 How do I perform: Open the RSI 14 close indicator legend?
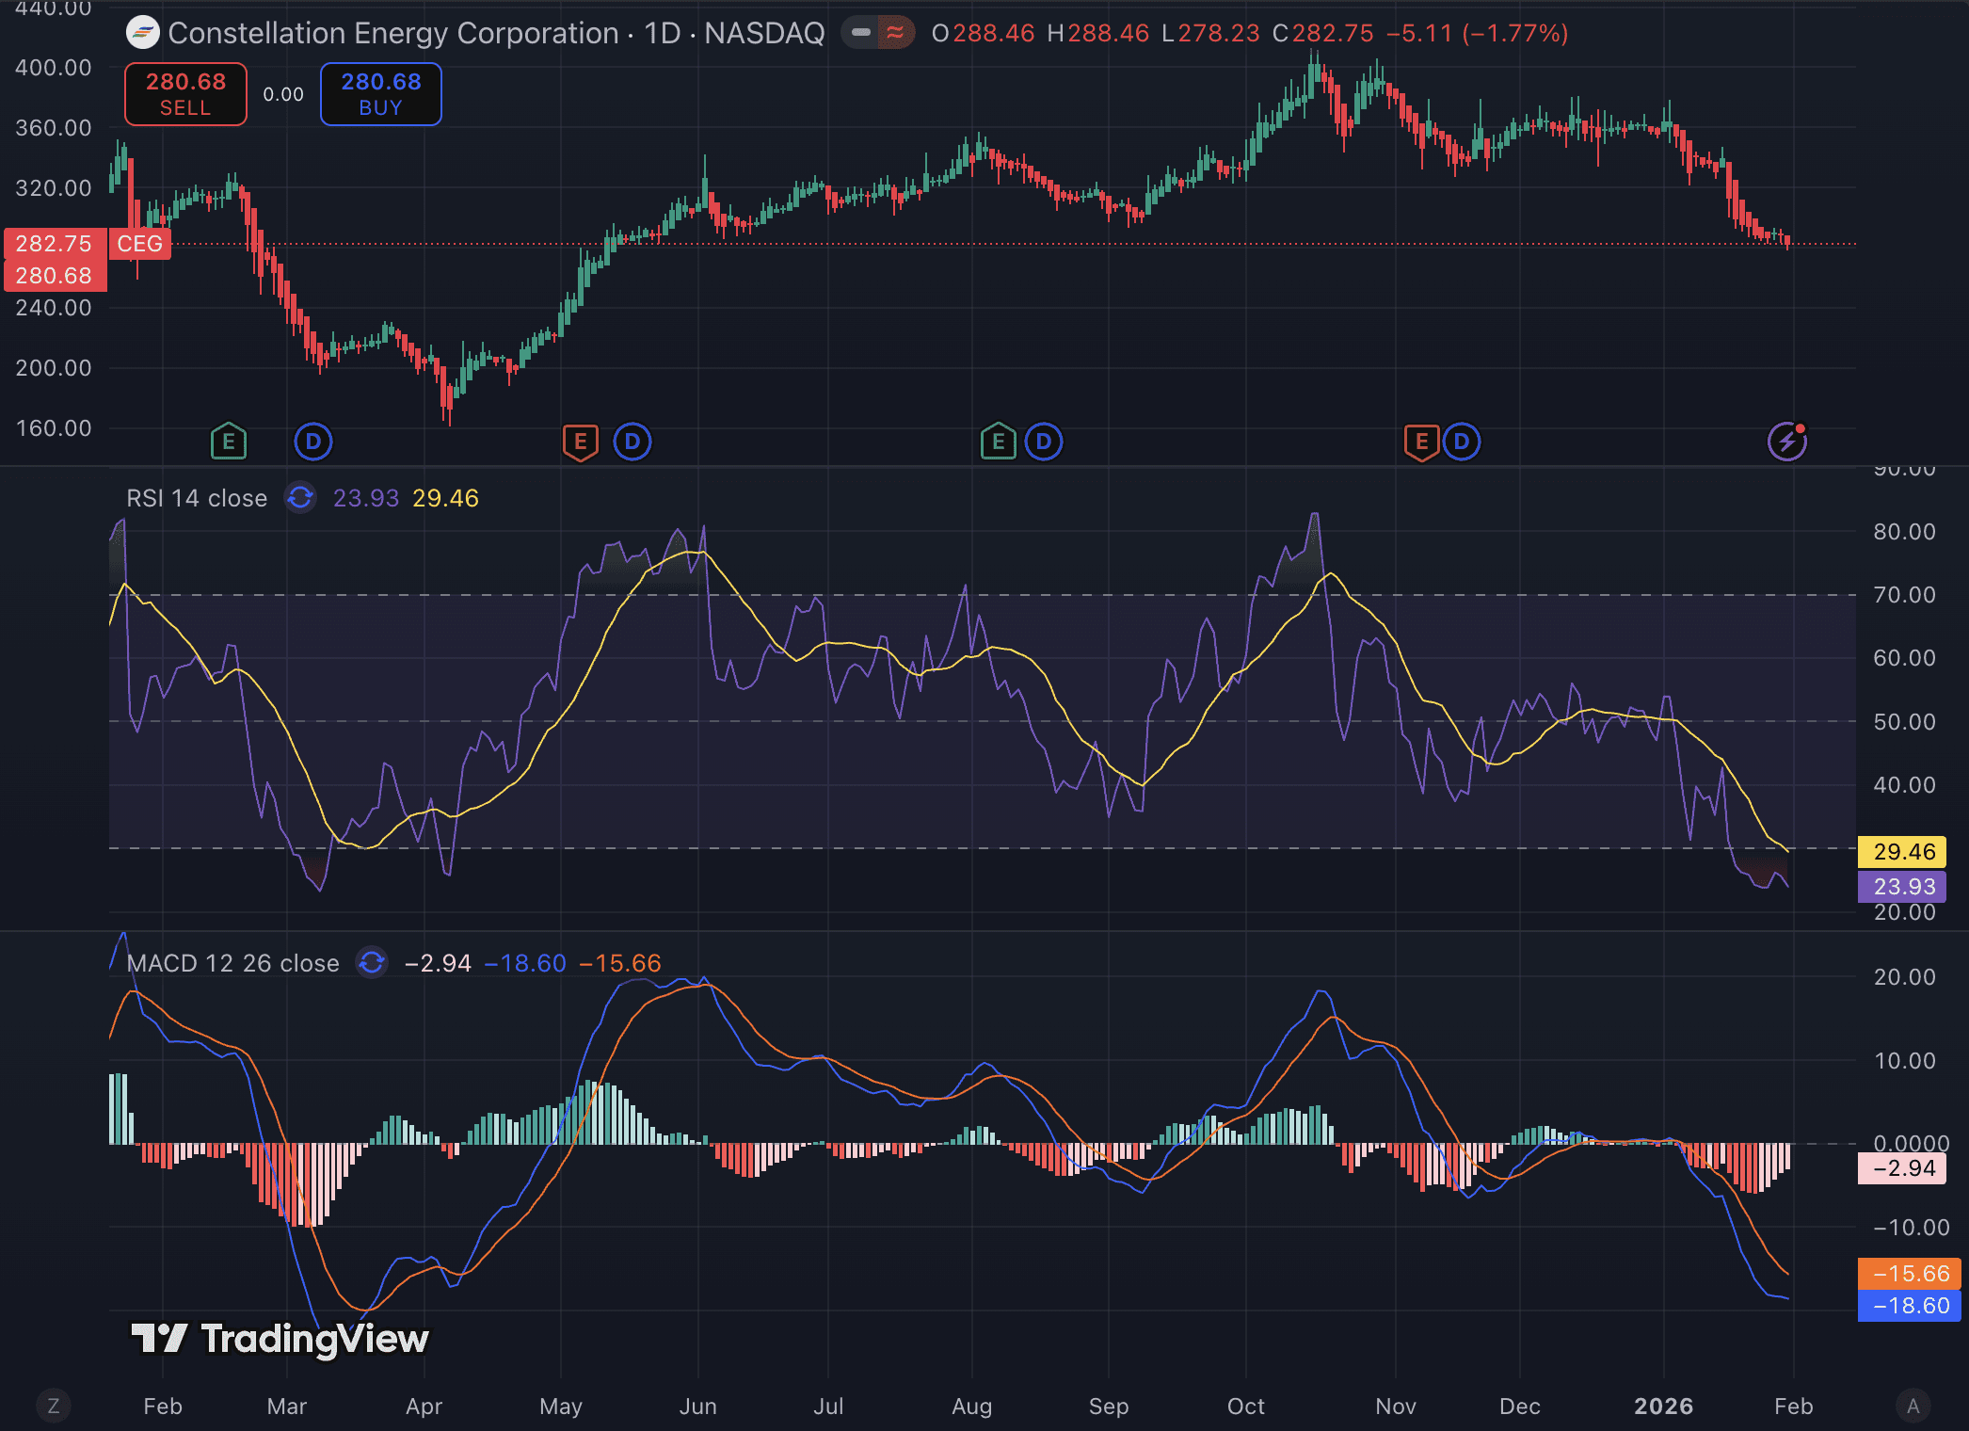pyautogui.click(x=197, y=498)
